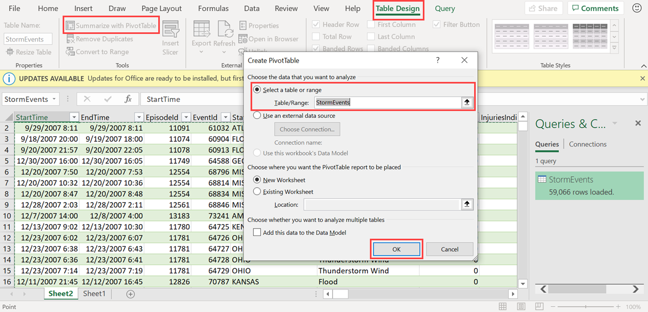Cancel the Create PivotTable dialog
The image size is (648, 312).
449,249
